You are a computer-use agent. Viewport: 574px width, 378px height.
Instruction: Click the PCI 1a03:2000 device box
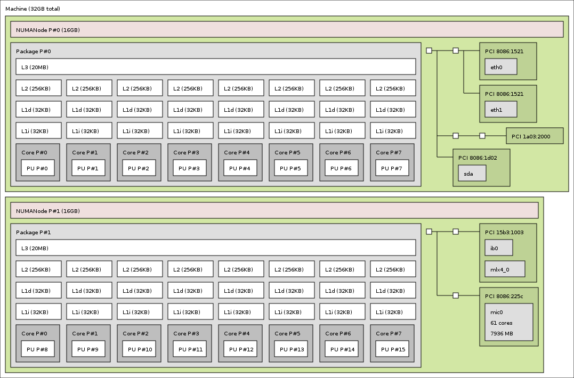(535, 136)
